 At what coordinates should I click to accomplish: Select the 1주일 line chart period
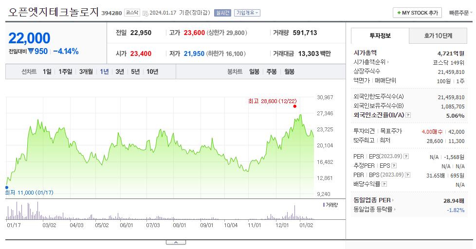(65, 71)
